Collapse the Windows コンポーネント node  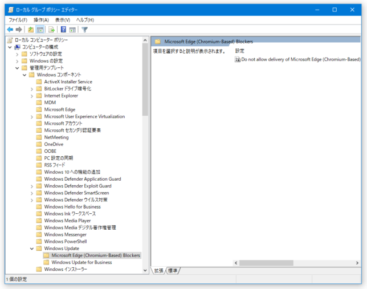click(25, 75)
